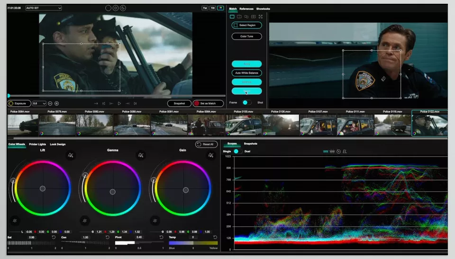Click the Gamma wheel eyedropper icon
Viewport: 455px width, 259px height.
pyautogui.click(x=141, y=155)
